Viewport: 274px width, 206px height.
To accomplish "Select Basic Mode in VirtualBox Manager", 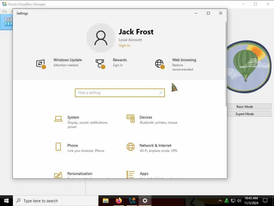I will coord(249,107).
